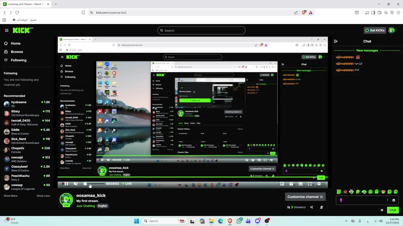Viewport: 403px width, 226px height.
Task: Open PeachKachu recommended channel
Action: (x=27, y=177)
